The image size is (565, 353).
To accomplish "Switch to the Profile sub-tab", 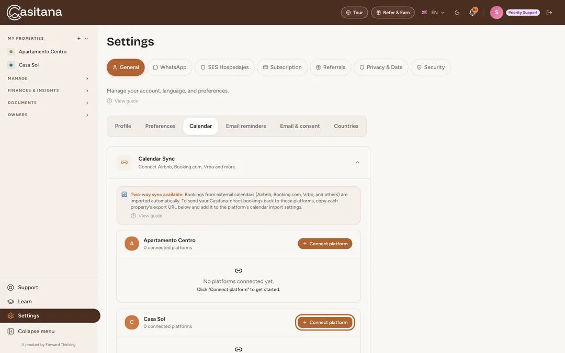I will pos(123,126).
